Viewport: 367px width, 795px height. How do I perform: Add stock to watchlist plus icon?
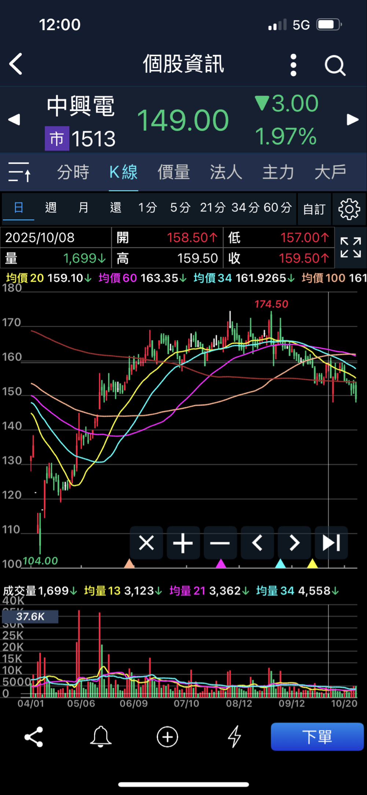(x=168, y=737)
